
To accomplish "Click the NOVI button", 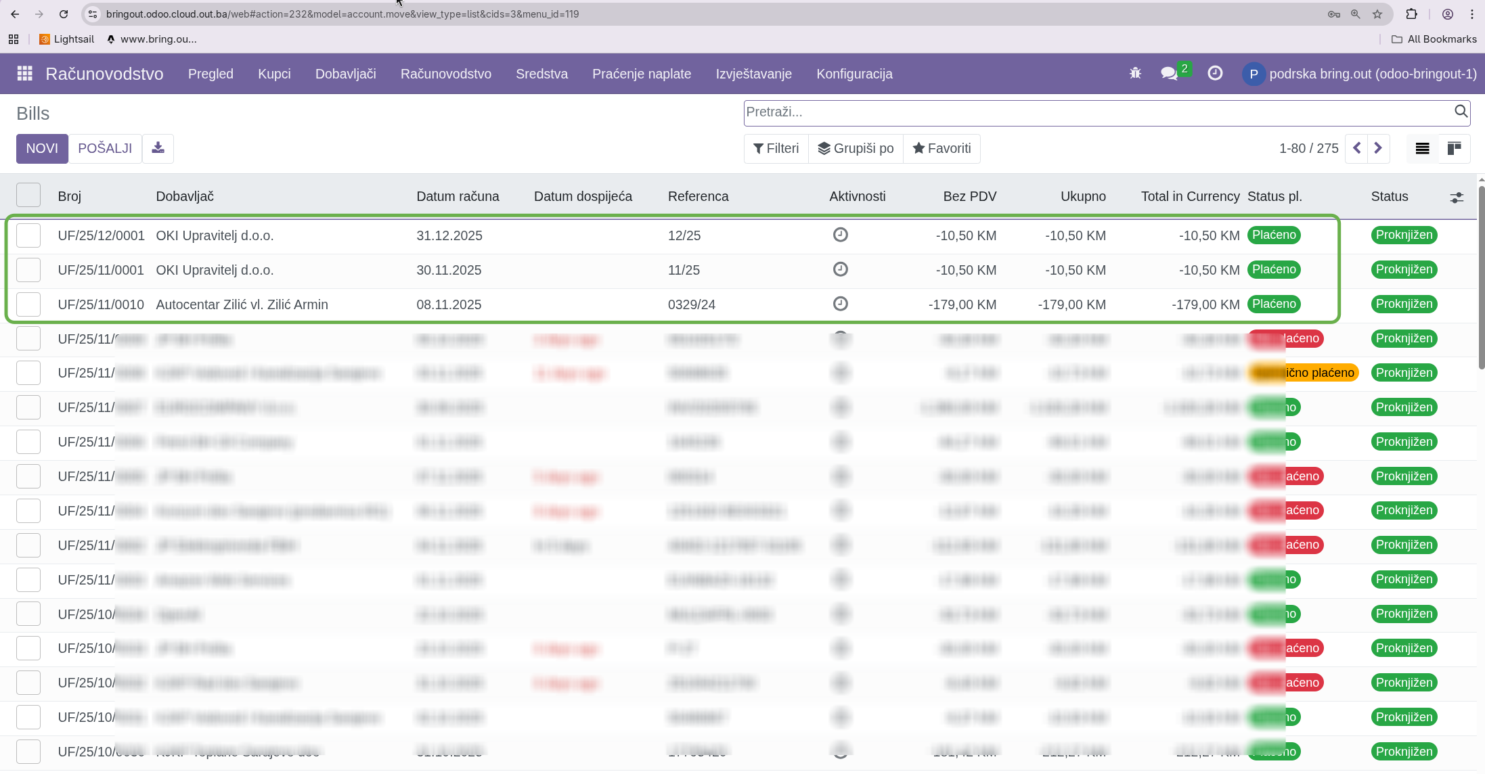I will (x=42, y=148).
